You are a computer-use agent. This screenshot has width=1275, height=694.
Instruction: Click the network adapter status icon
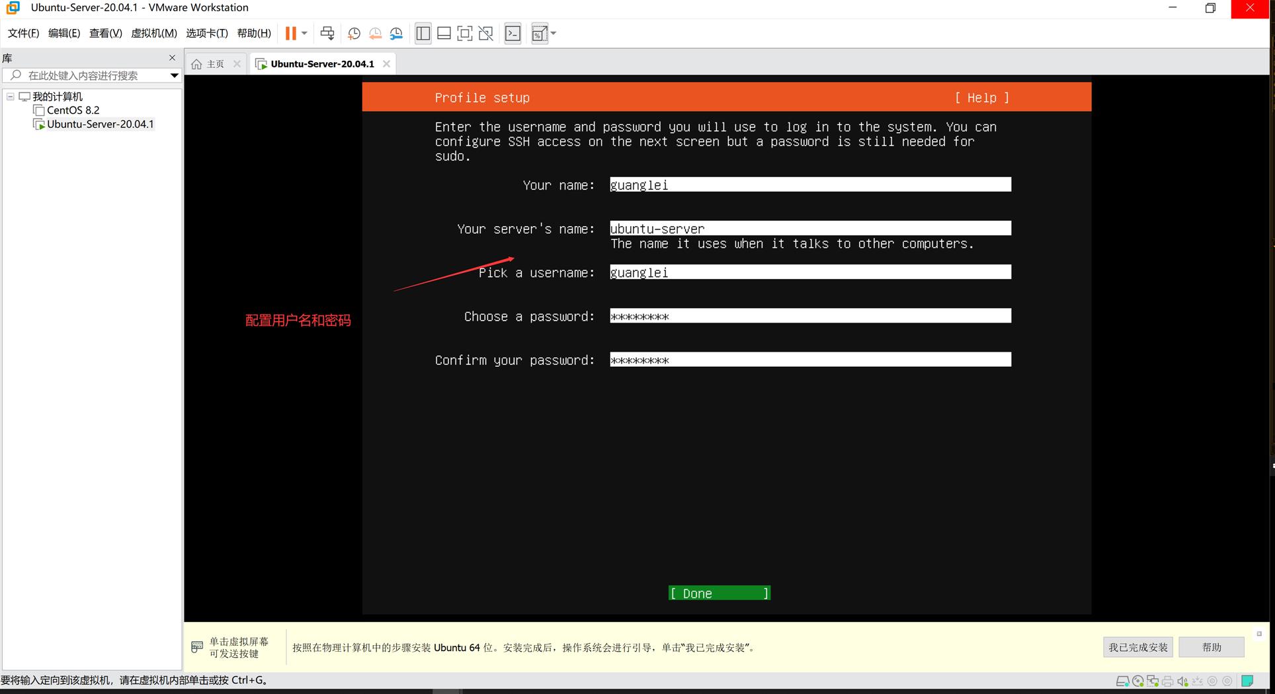pos(1153,681)
